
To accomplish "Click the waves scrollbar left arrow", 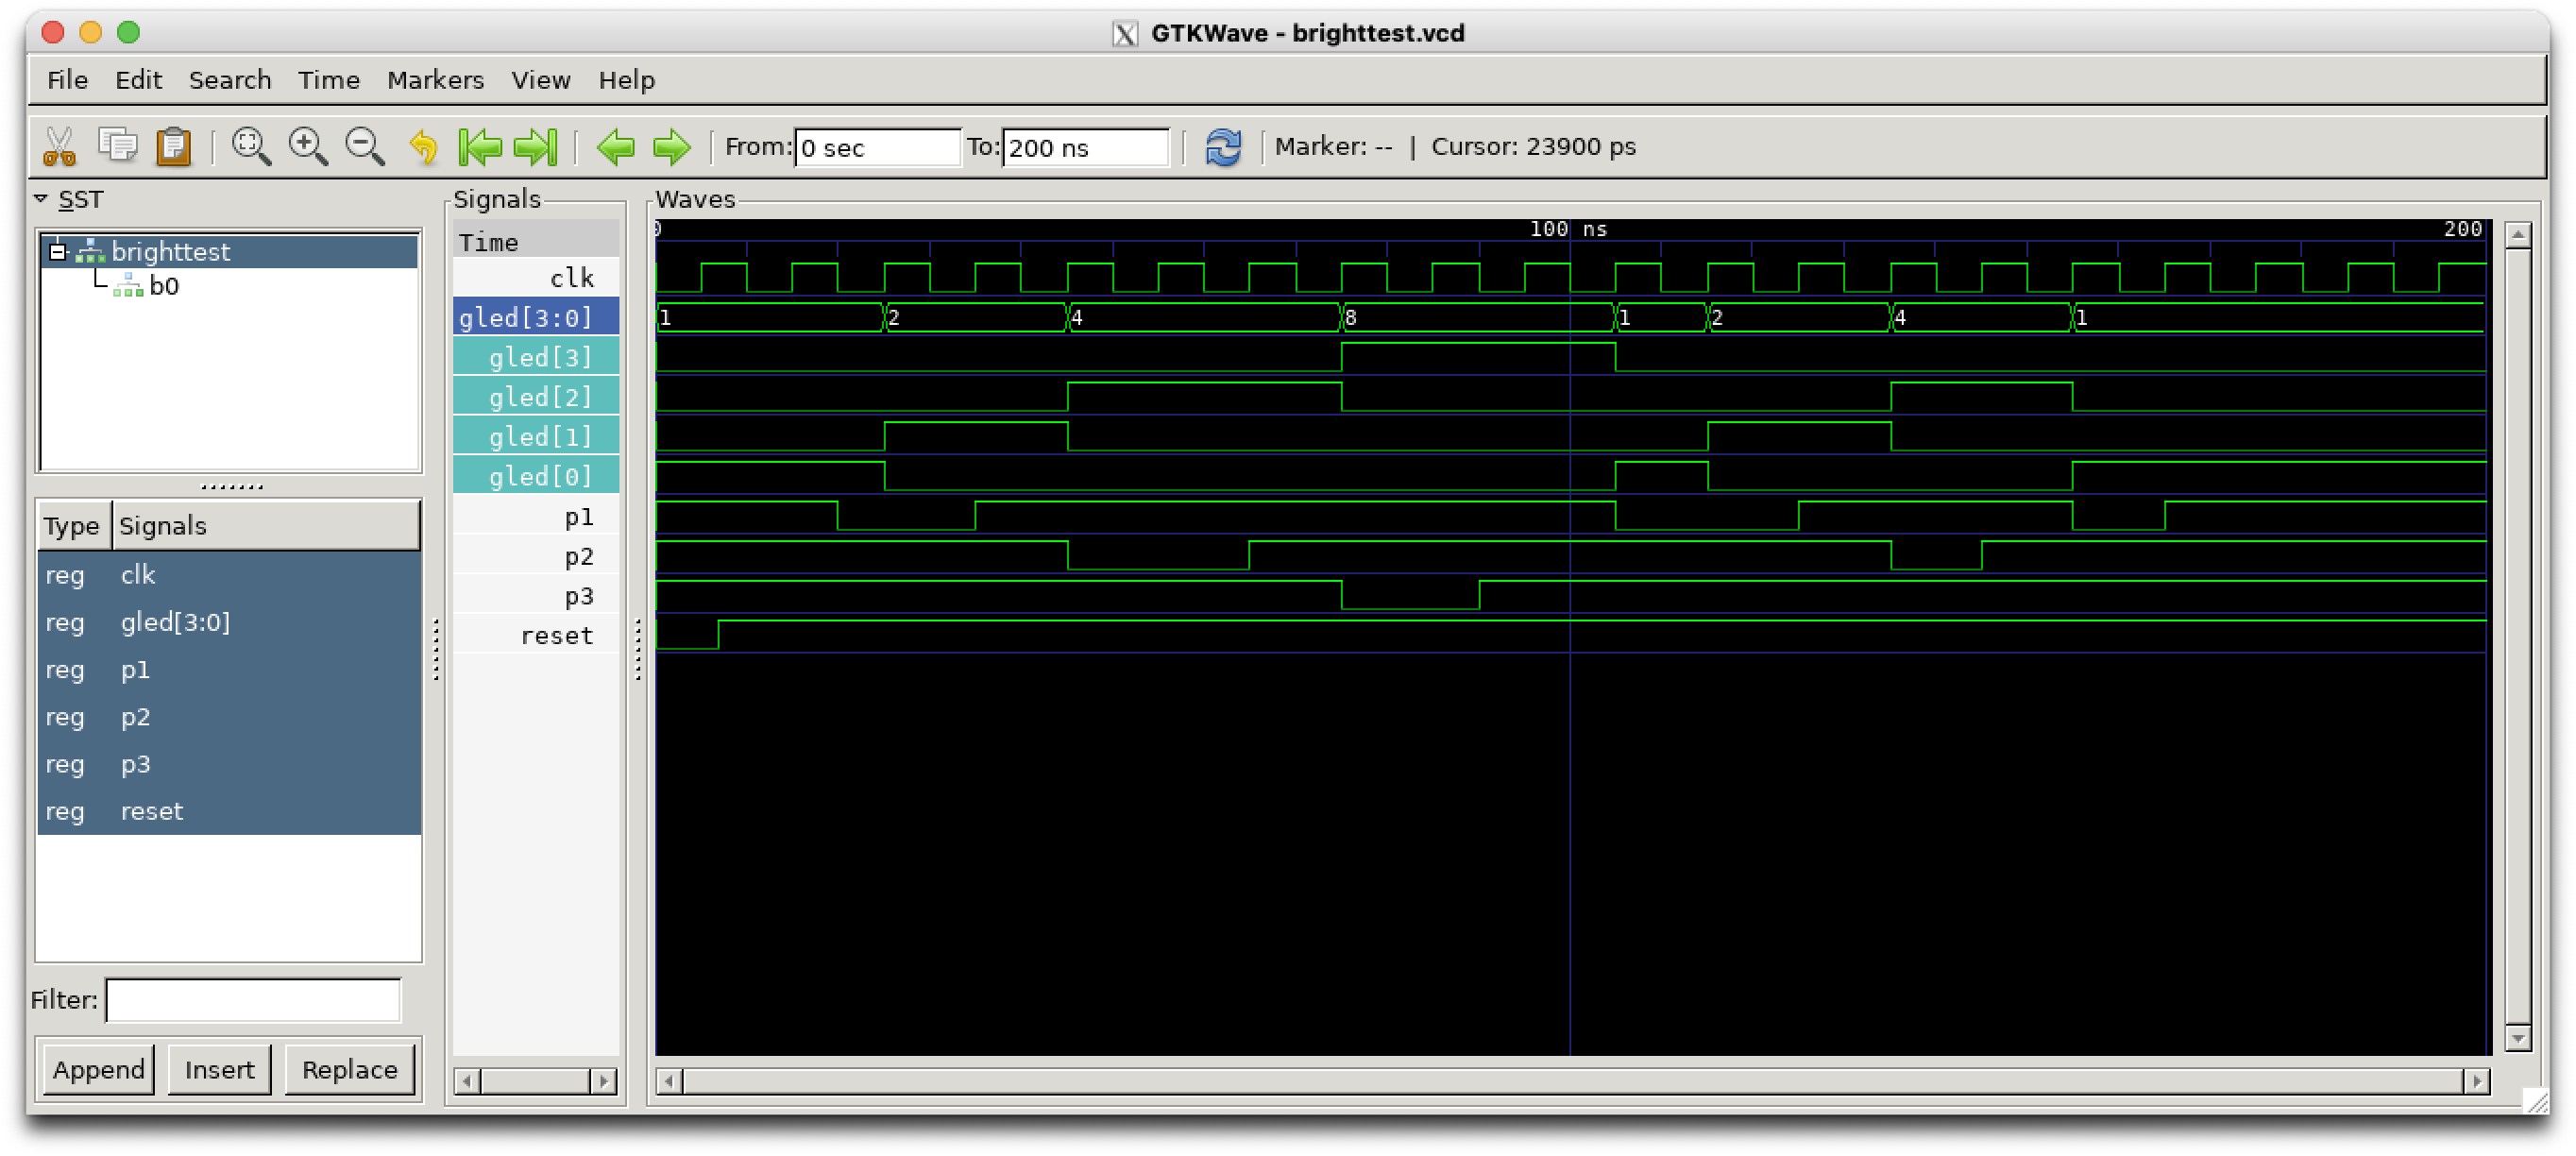I will pos(670,1081).
